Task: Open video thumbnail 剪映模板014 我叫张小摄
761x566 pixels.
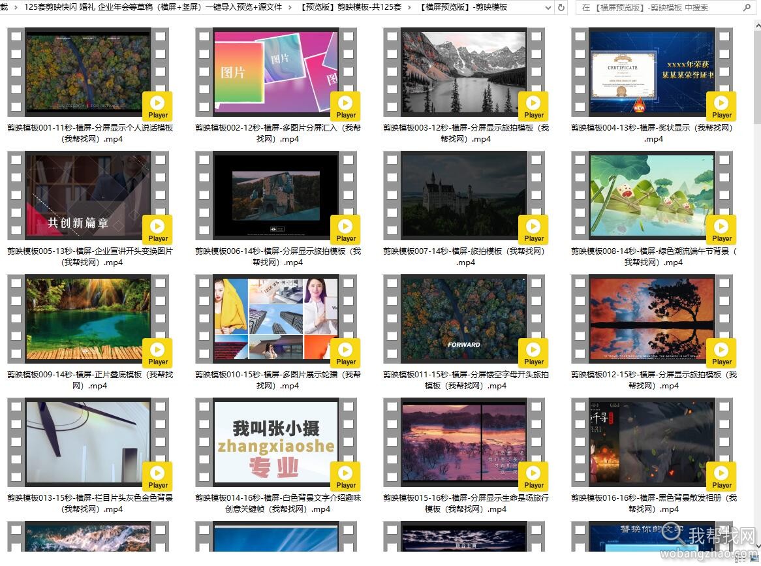Action: point(275,442)
